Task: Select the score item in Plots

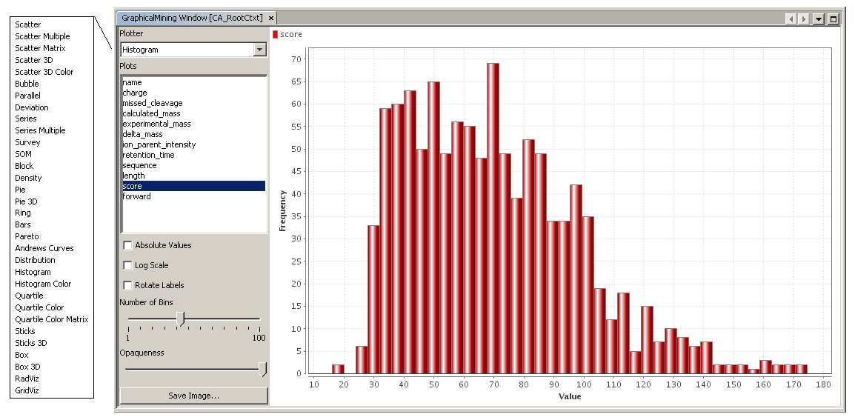Action: click(133, 186)
